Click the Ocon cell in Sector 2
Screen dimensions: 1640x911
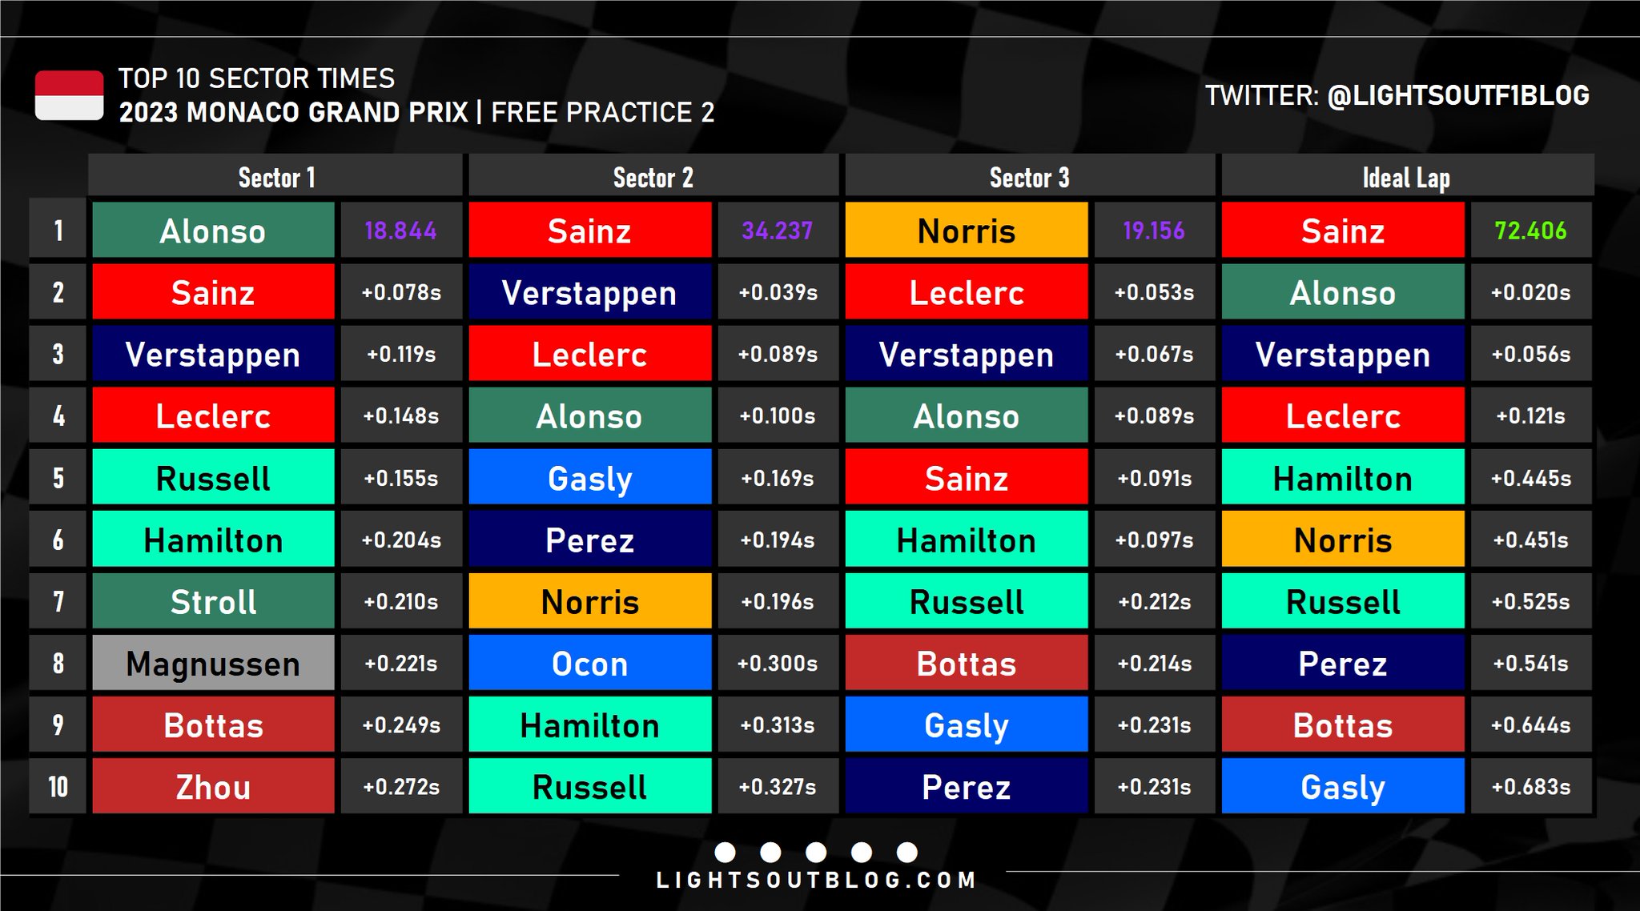[x=590, y=663]
